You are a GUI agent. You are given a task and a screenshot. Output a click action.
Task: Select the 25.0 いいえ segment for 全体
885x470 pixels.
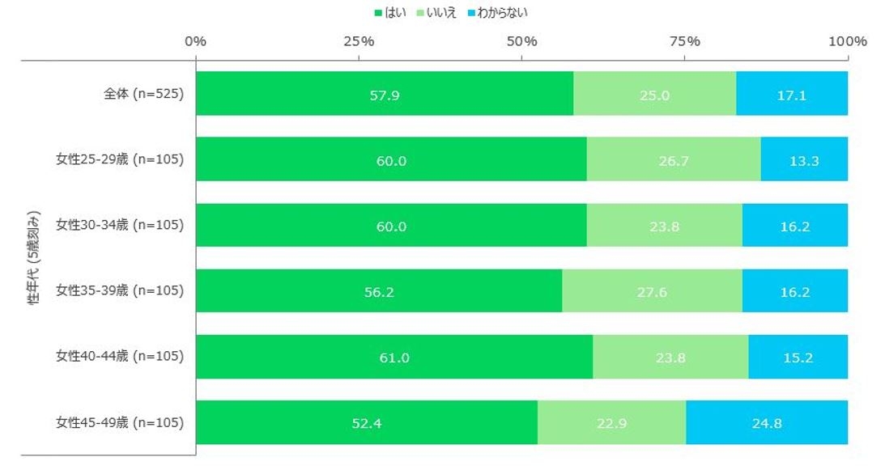coord(654,94)
